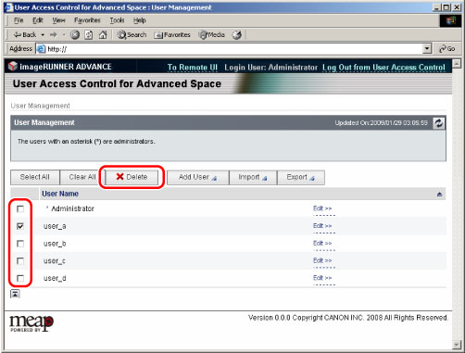The image size is (465, 353).
Task: Tick the user_d checkbox
Action: 20,278
